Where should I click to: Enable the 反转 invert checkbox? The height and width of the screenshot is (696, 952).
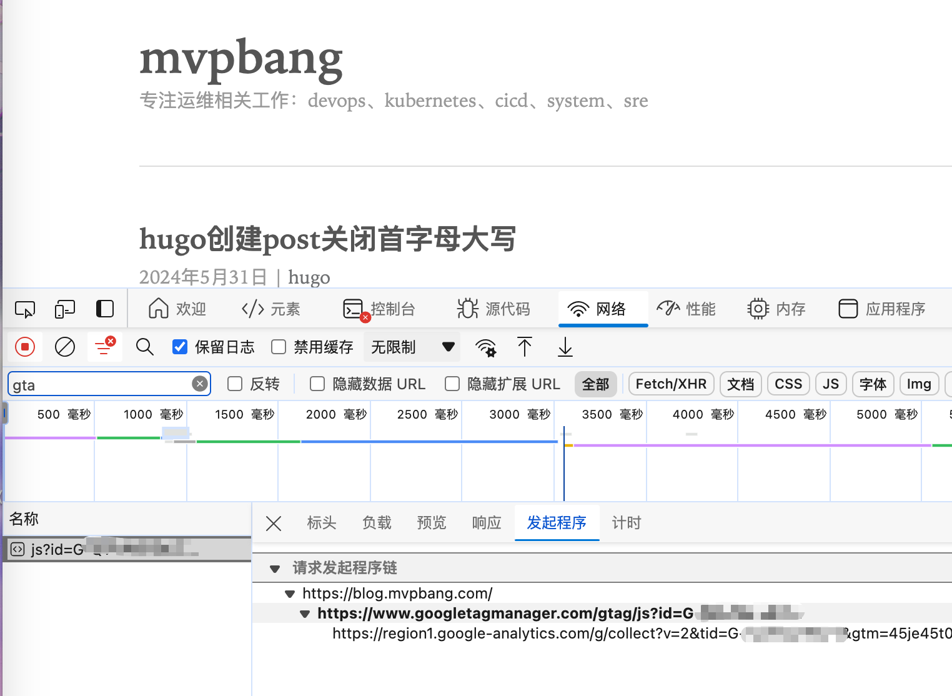coord(235,384)
